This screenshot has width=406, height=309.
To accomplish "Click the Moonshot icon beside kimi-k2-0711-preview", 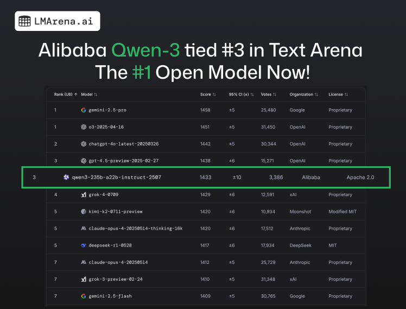I will tap(84, 212).
